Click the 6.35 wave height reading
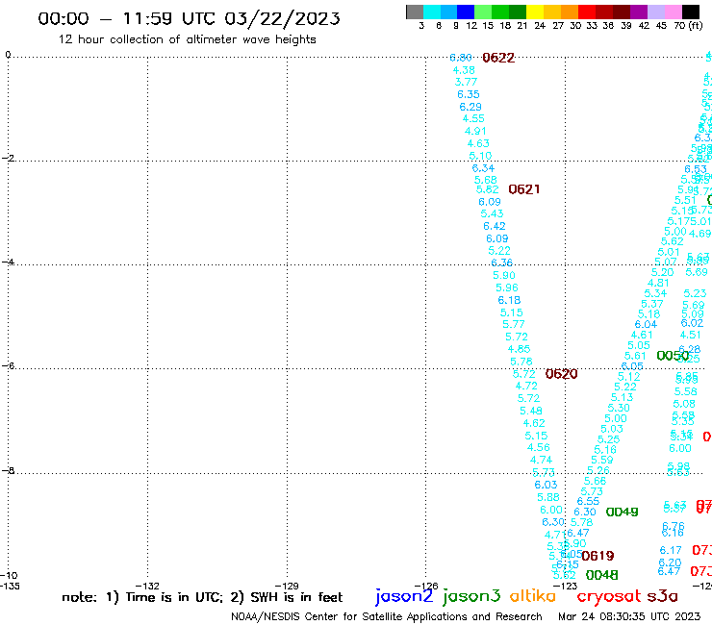This screenshot has height=625, width=712. coord(469,94)
